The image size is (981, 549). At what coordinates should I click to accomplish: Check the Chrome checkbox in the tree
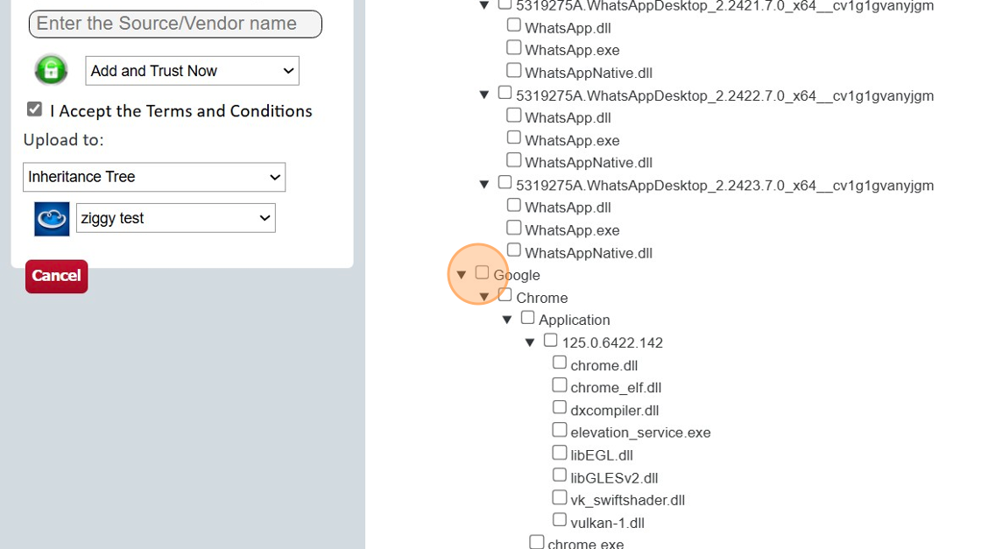[x=505, y=293]
